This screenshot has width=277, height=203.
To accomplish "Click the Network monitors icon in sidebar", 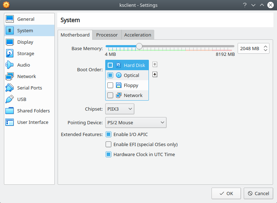I will 10,76.
